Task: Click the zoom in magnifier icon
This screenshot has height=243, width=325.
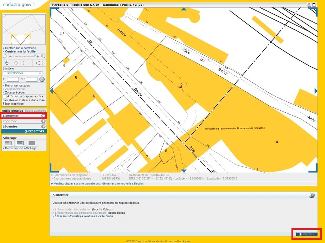Action: point(43,56)
